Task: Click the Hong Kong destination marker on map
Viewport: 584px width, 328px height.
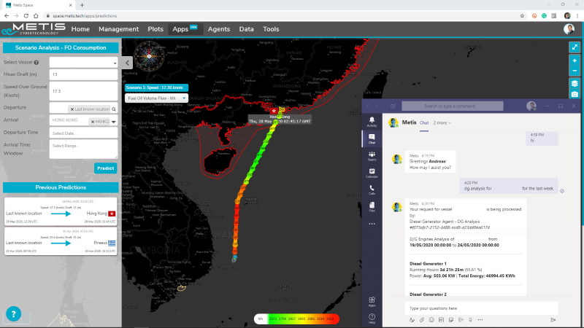Action: click(274, 111)
